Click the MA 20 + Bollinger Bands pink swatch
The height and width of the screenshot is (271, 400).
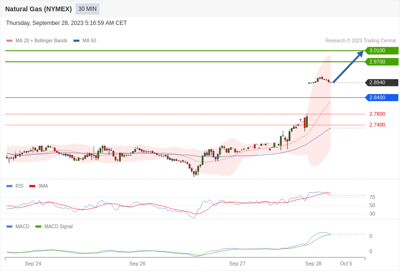coord(9,41)
